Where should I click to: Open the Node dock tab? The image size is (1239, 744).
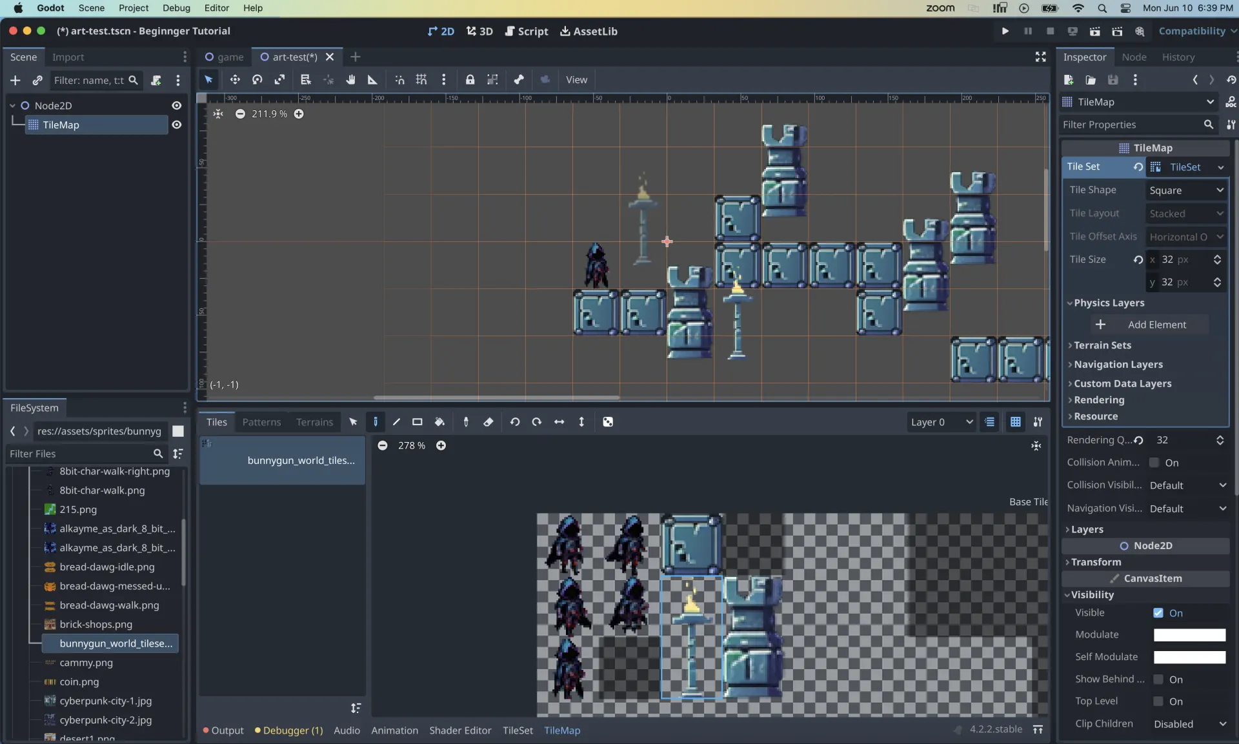[x=1134, y=57]
